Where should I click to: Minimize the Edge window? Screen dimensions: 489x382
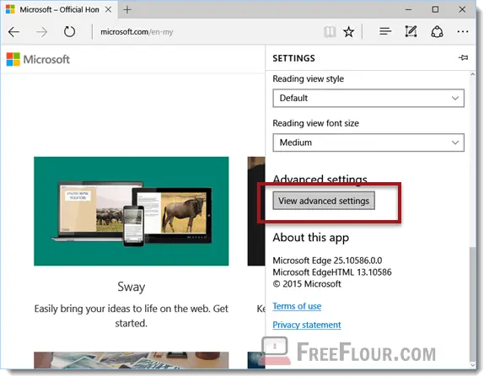(x=408, y=9)
